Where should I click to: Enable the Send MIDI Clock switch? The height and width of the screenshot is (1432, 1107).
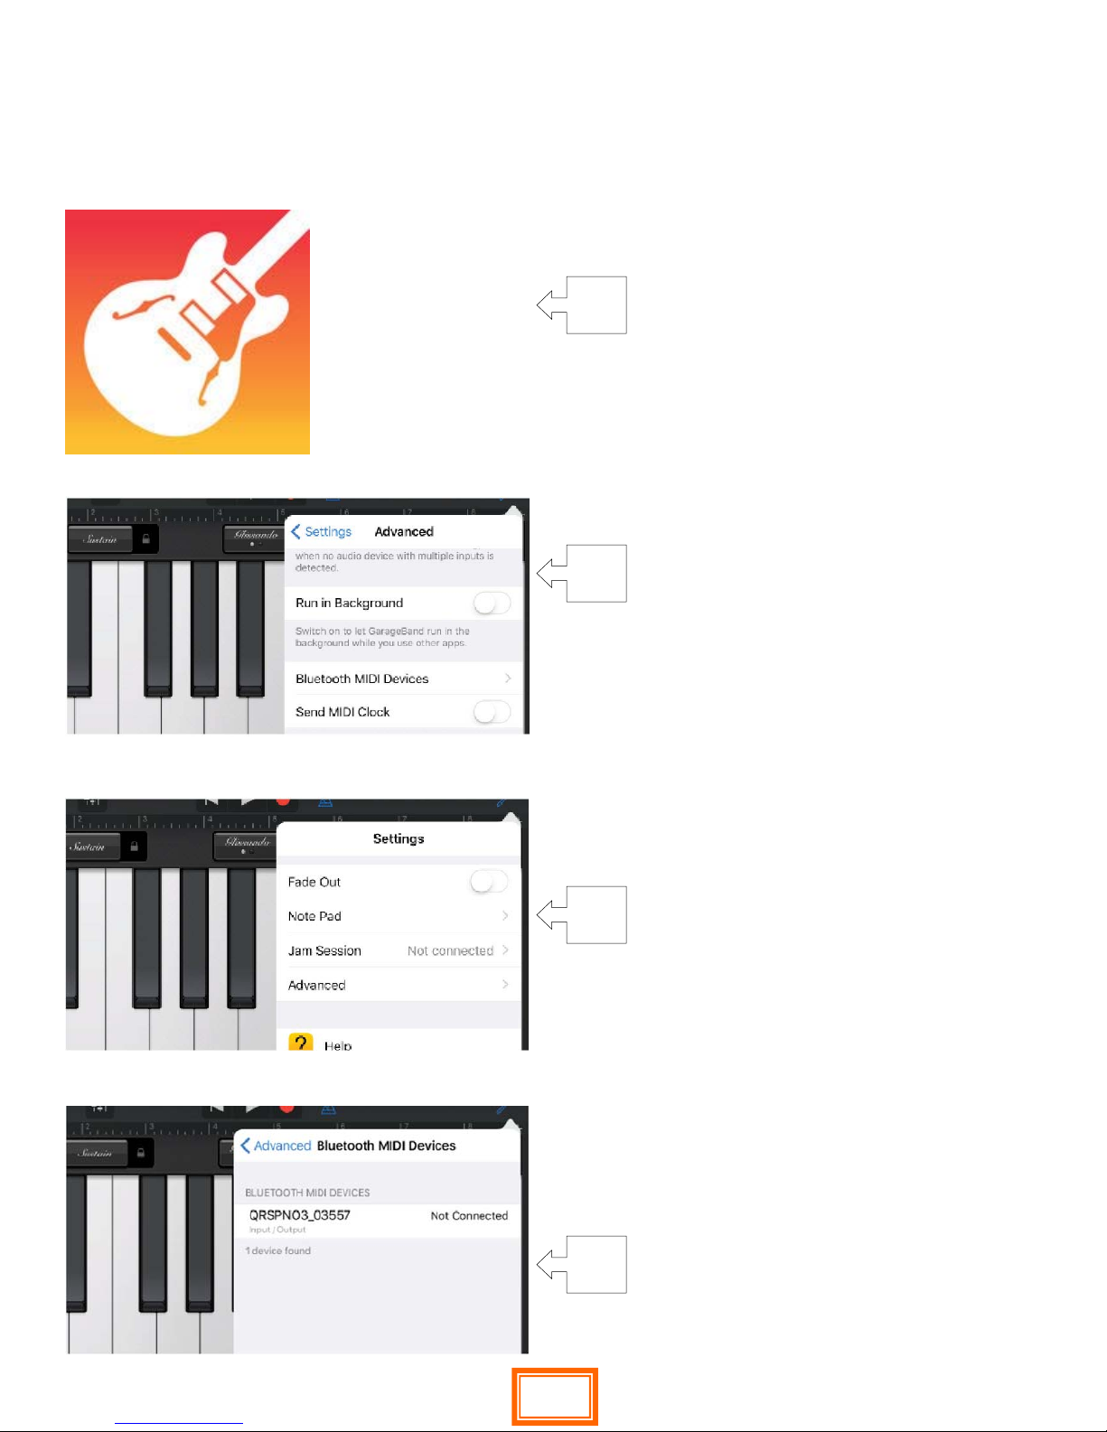(x=493, y=712)
